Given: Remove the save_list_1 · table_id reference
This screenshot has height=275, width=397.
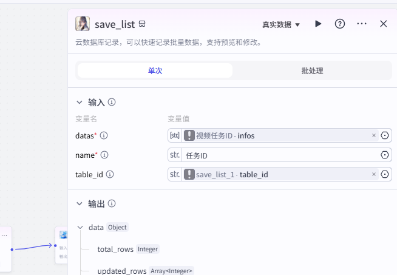Looking at the screenshot, I should (374, 174).
